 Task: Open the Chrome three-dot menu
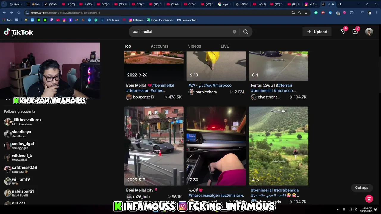[x=377, y=13]
